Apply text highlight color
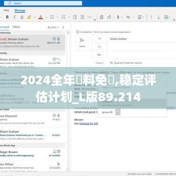Screen dimensions: 176x176 click(x=29, y=17)
